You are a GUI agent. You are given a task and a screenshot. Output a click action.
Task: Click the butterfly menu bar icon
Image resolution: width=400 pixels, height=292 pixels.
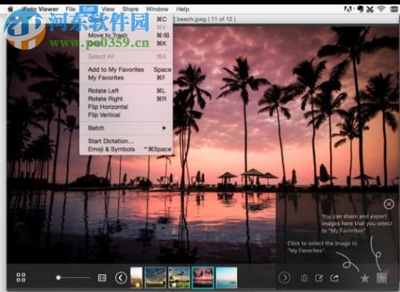point(370,9)
